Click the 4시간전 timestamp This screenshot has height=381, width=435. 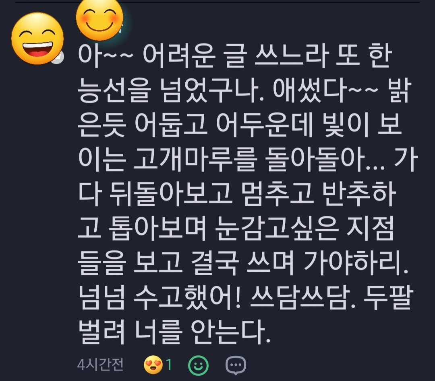click(x=100, y=365)
